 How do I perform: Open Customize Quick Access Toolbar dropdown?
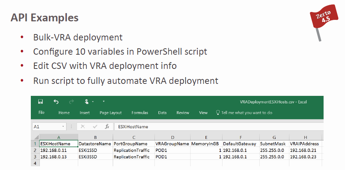pos(104,101)
